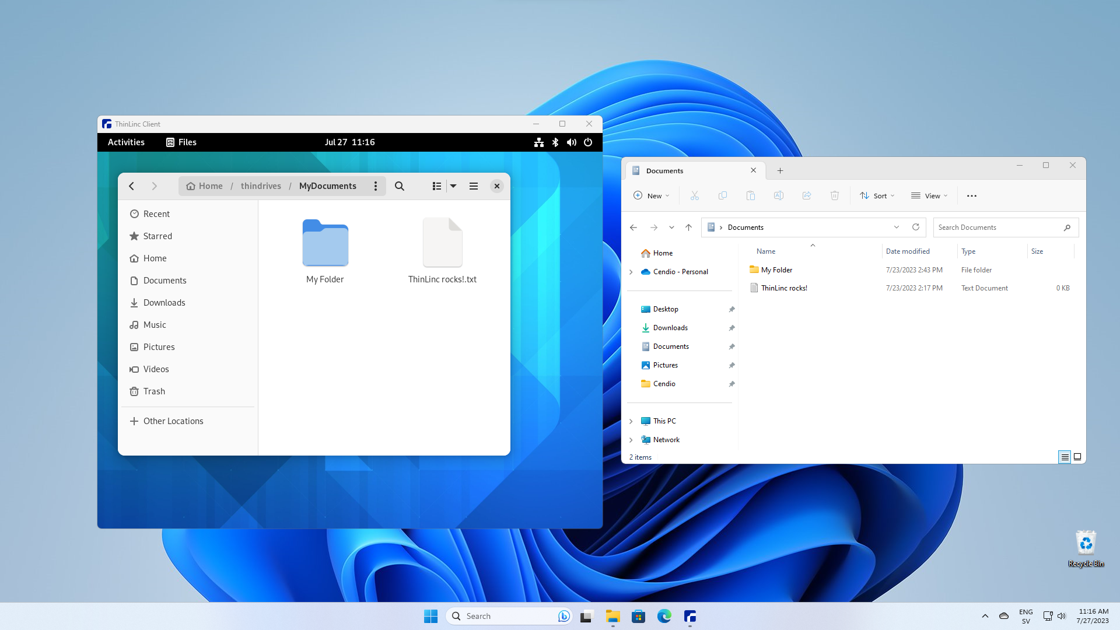Click the Copy icon in Explorer toolbar
Image resolution: width=1120 pixels, height=630 pixels.
click(x=722, y=195)
